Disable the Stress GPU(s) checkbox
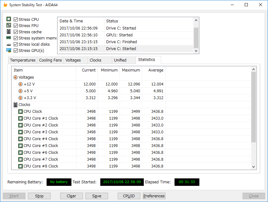The height and width of the screenshot is (202, 268). coord(16,50)
